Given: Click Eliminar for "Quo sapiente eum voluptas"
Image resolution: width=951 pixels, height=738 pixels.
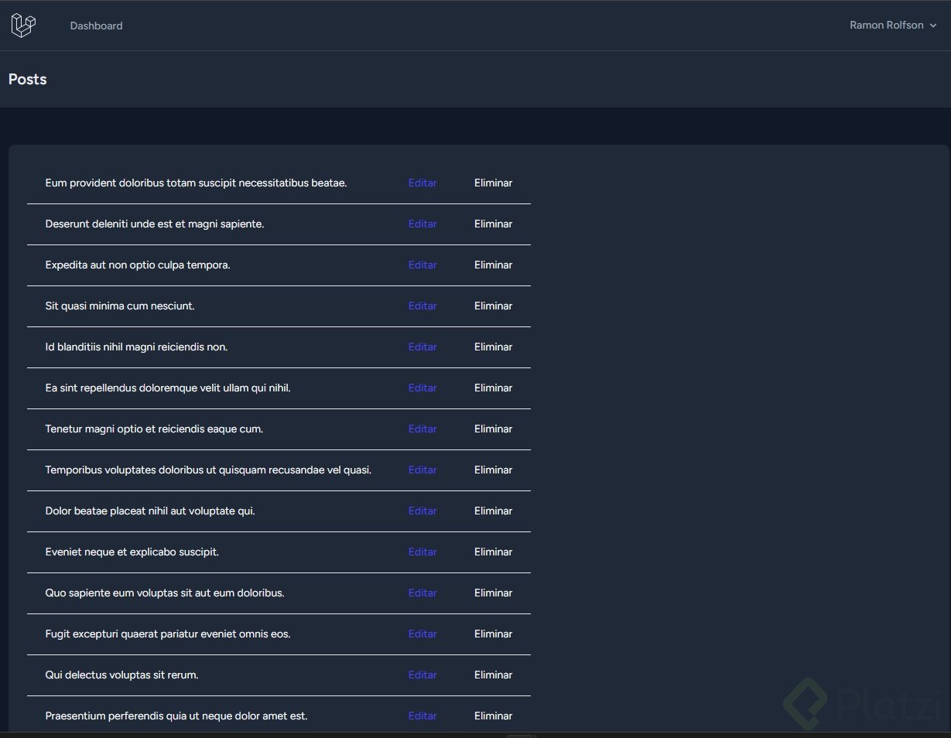Looking at the screenshot, I should [x=493, y=593].
